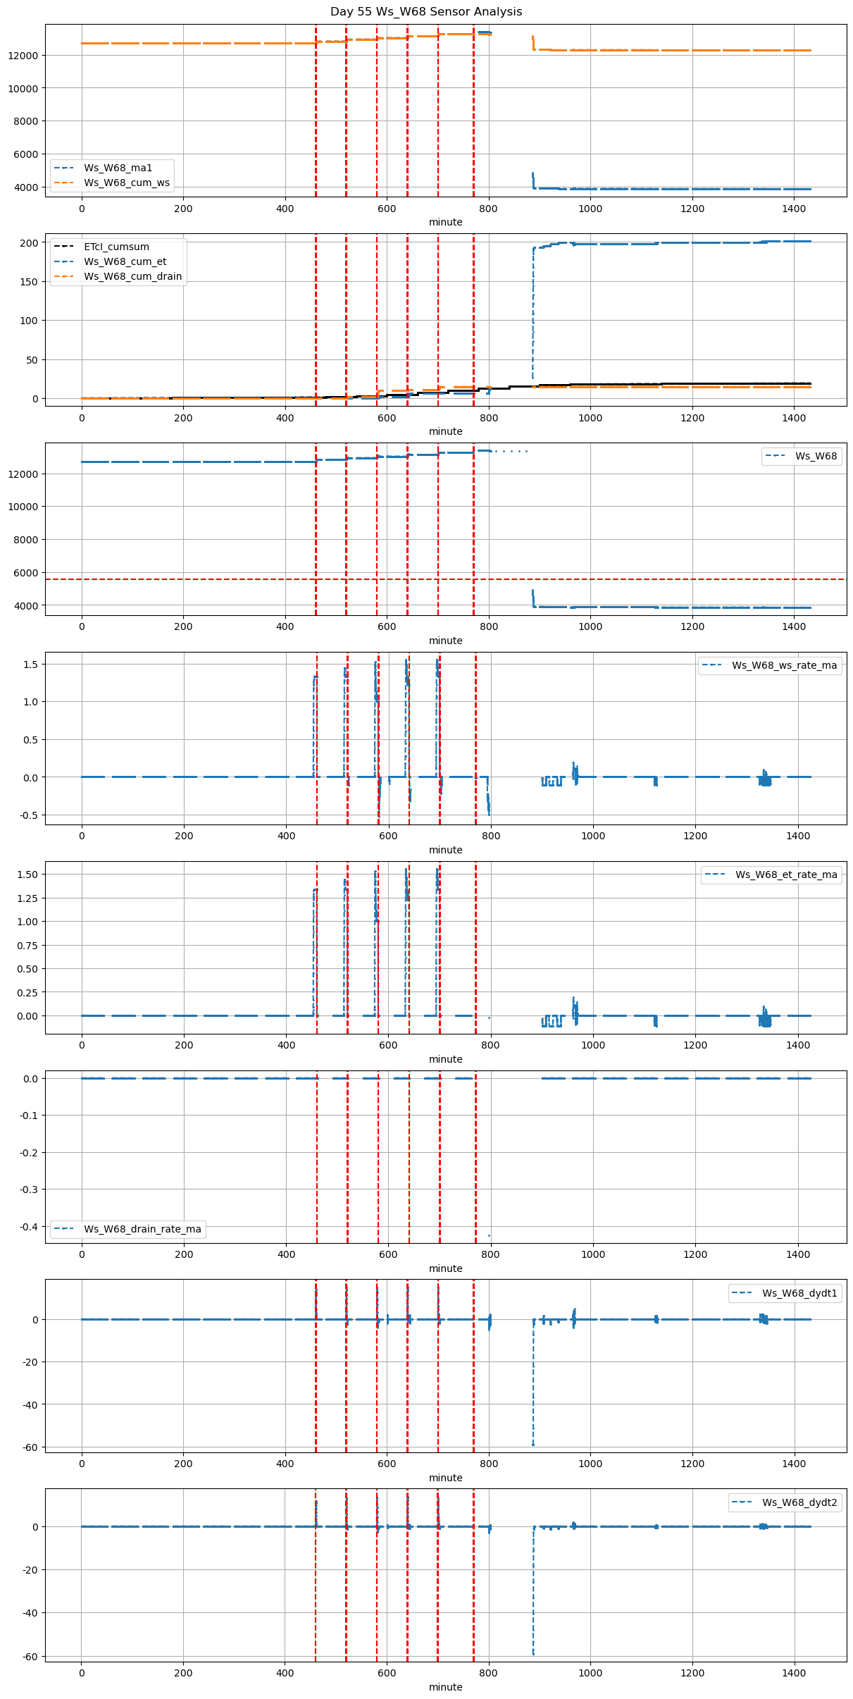The height and width of the screenshot is (1699, 853).
Task: Click the -60 y-axis tick in the dydt1 plot
Action: pyautogui.click(x=30, y=1447)
